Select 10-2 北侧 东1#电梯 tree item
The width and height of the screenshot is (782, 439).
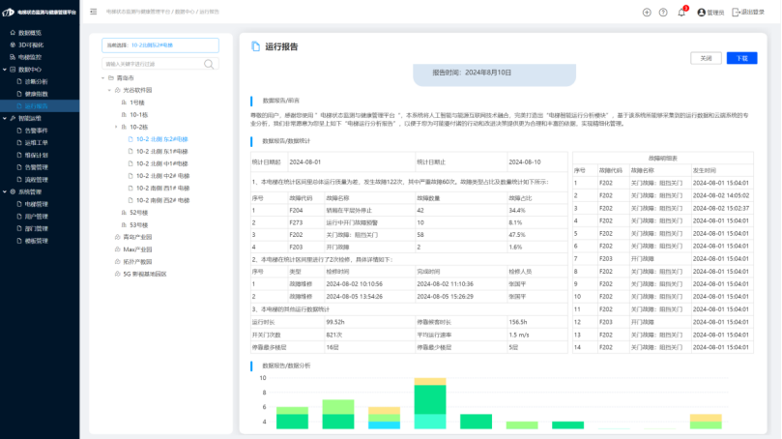[x=162, y=151]
